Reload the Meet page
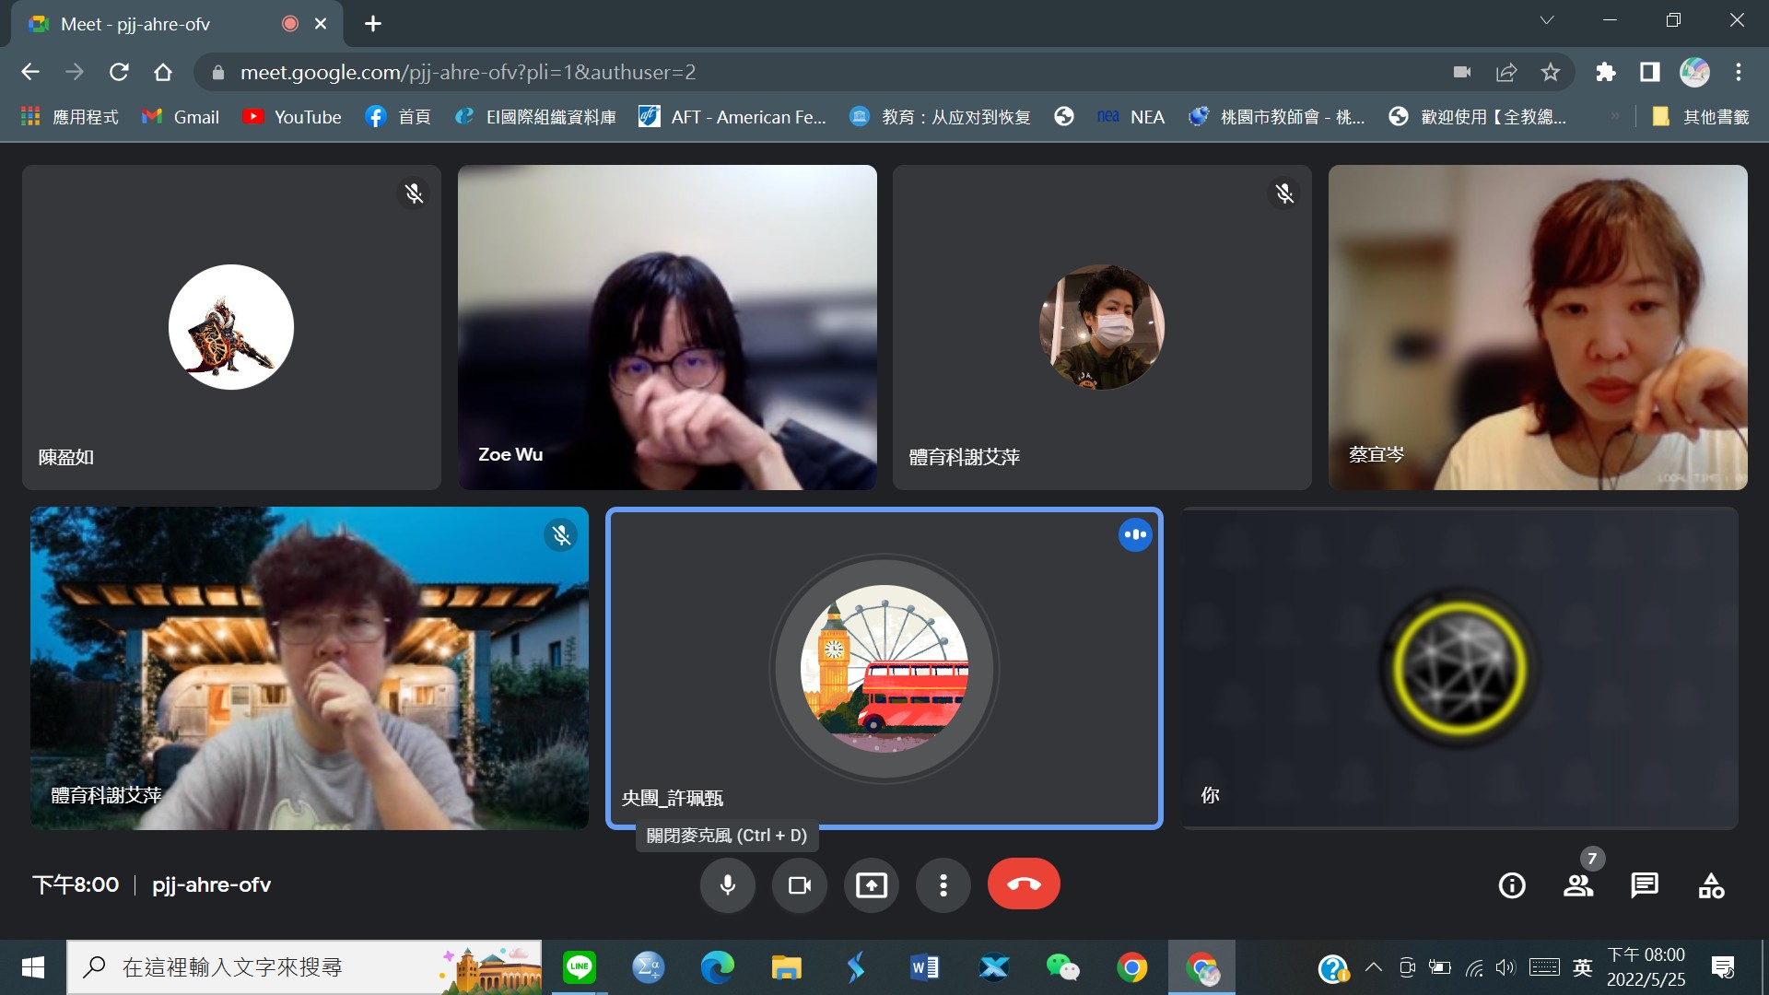This screenshot has width=1769, height=995. [x=119, y=72]
